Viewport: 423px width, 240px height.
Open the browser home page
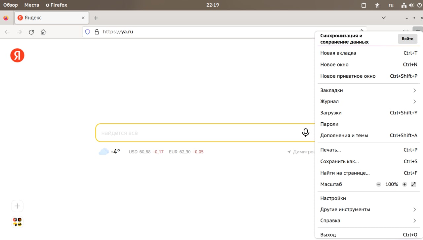(x=43, y=32)
